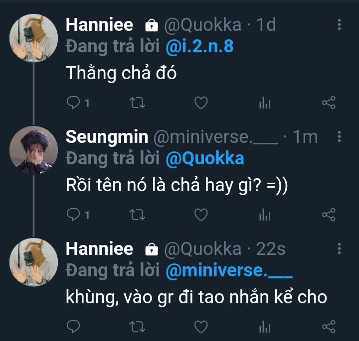Retweet Hanniee's 'Thằng chả đó' tweet
359x341 pixels.
[137, 103]
